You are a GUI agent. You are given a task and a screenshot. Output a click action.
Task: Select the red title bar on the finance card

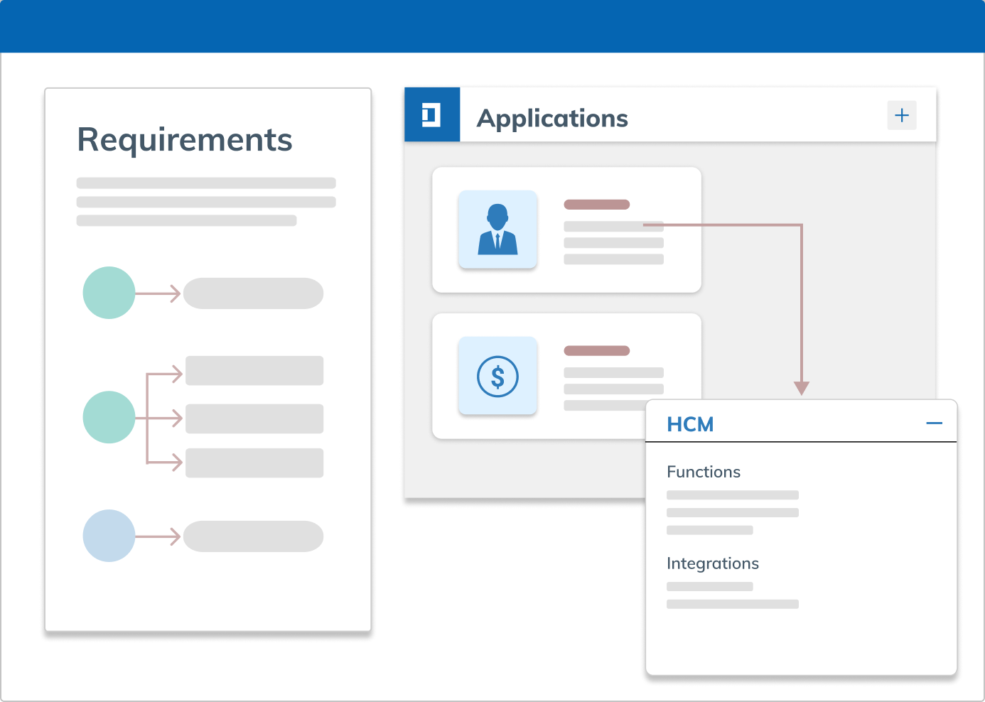click(596, 350)
